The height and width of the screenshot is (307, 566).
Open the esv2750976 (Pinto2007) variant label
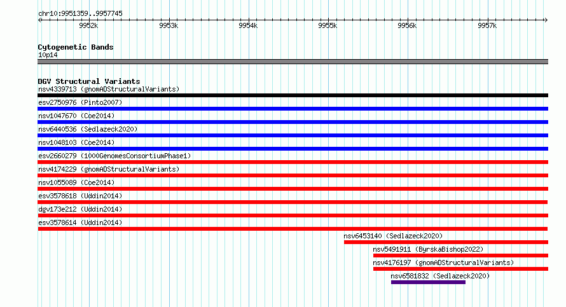click(80, 102)
